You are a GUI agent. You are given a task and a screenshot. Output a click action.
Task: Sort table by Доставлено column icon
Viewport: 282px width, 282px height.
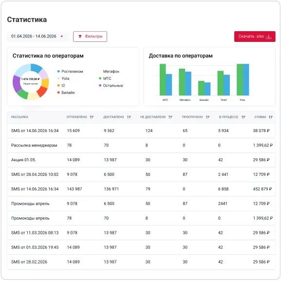(x=129, y=117)
